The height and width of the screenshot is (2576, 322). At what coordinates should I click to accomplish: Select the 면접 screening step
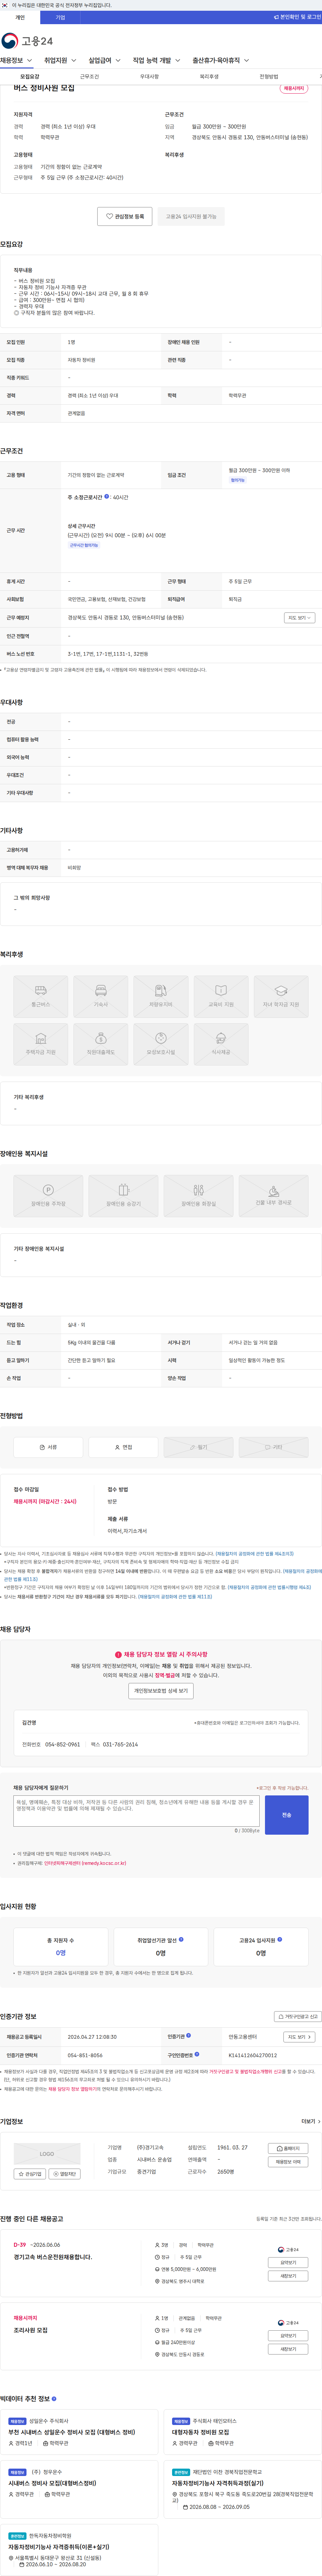(x=123, y=1447)
